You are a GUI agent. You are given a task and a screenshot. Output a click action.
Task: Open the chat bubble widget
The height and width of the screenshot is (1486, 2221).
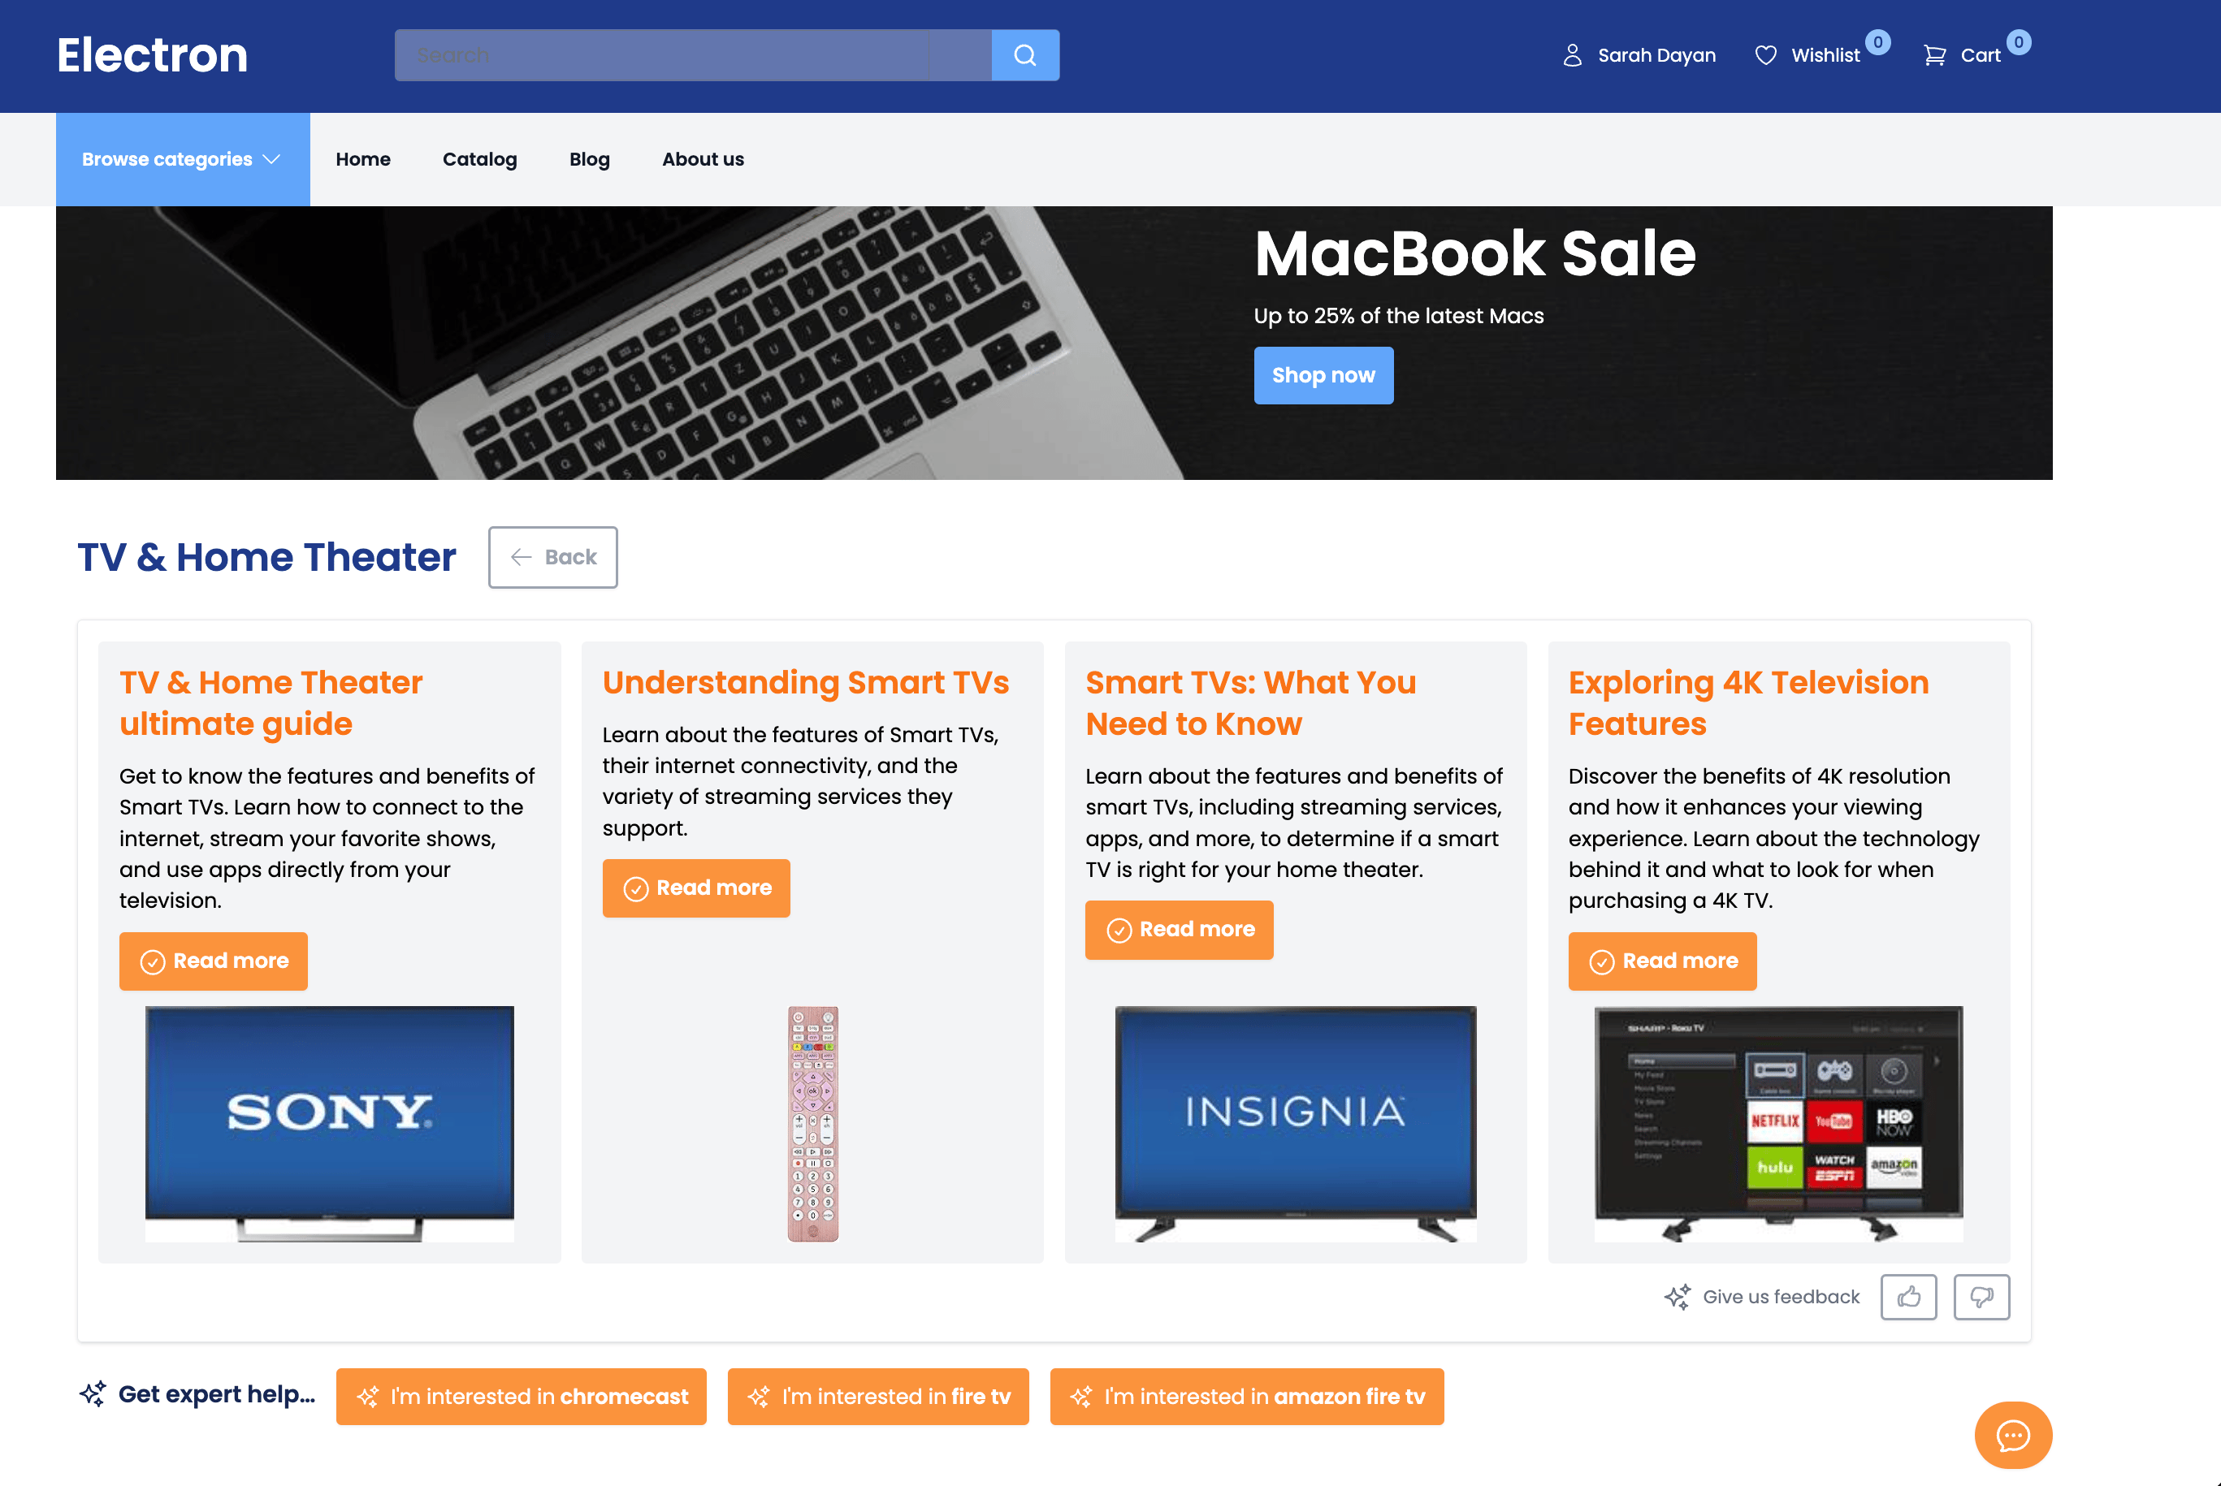click(x=2012, y=1435)
